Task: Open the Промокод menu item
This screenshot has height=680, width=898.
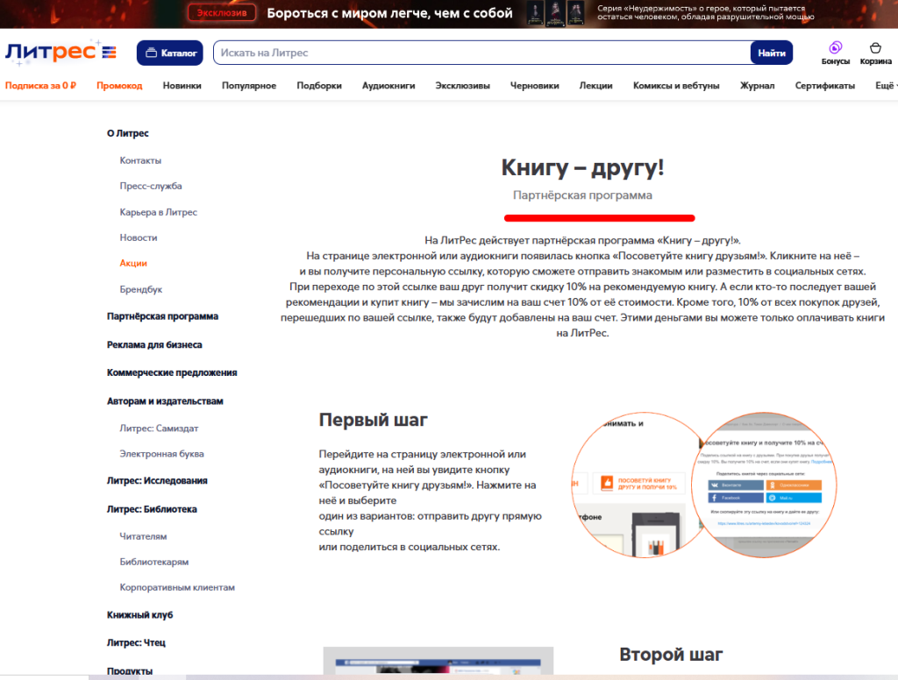Action: pyautogui.click(x=119, y=86)
